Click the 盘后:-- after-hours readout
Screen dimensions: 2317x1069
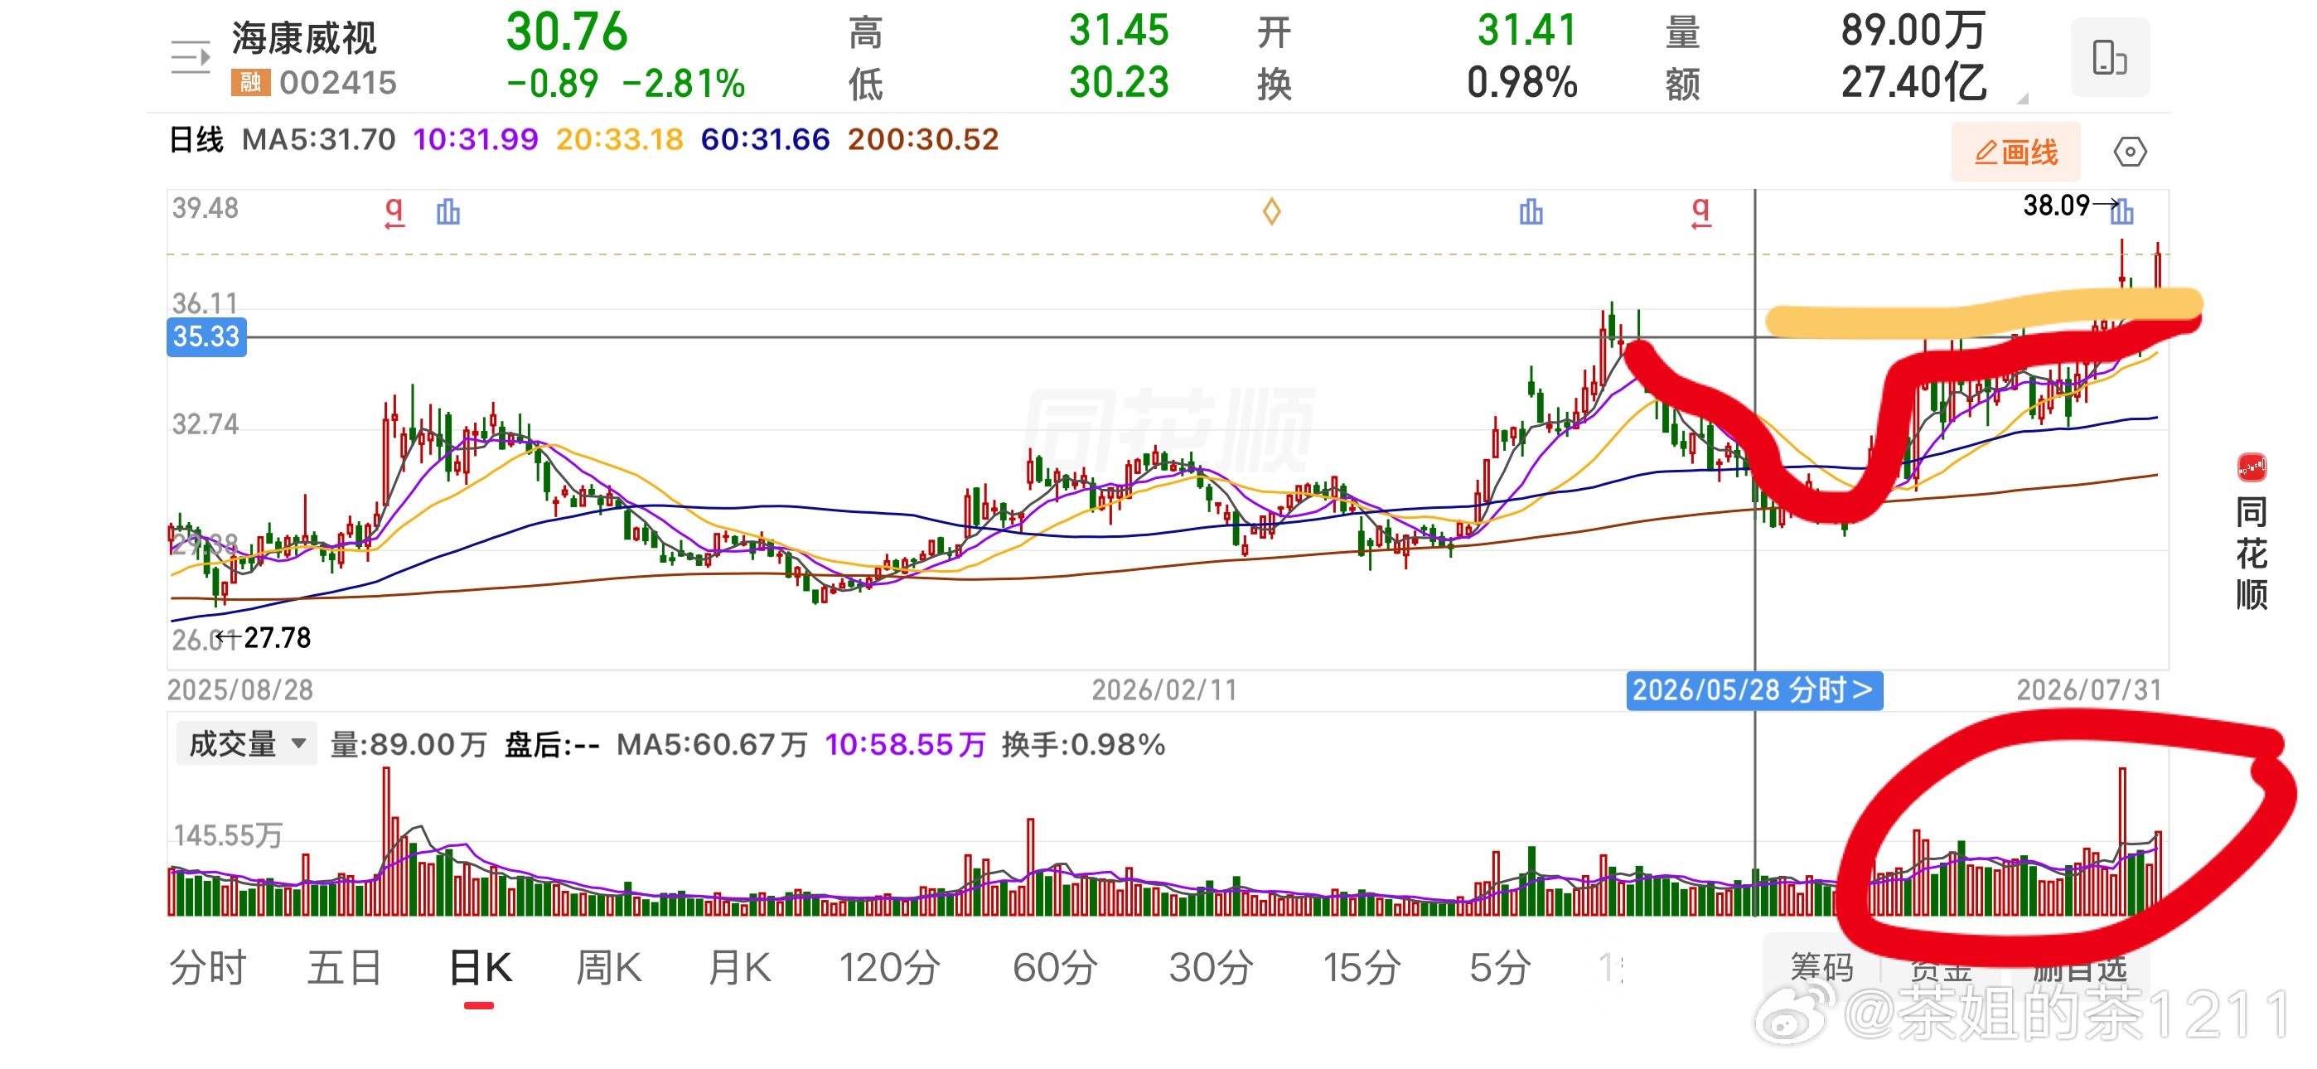point(552,744)
